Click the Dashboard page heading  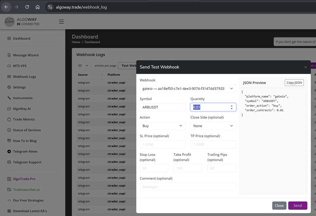pos(85,37)
